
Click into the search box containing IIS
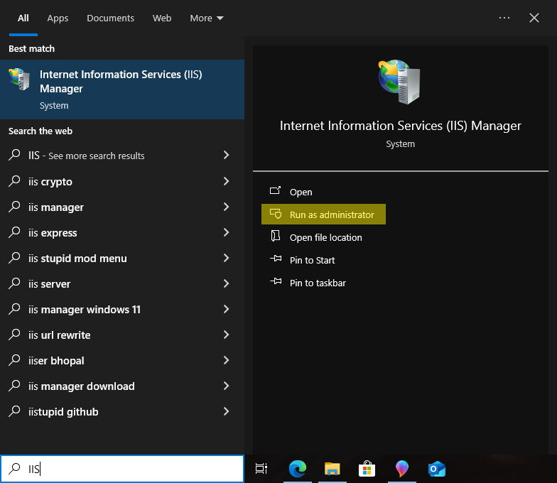(x=122, y=469)
